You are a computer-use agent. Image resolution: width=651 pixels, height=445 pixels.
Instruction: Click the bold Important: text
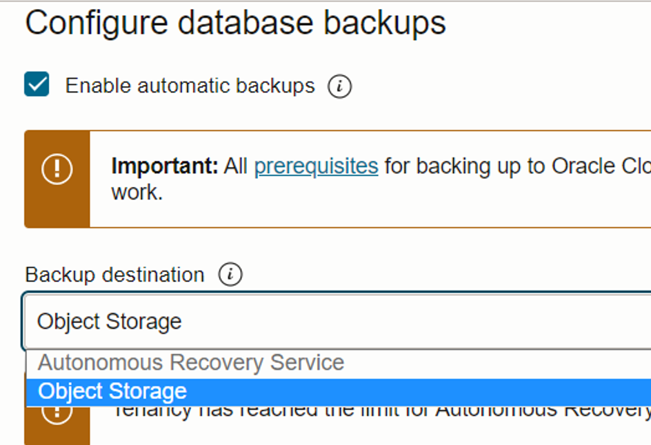pyautogui.click(x=165, y=166)
